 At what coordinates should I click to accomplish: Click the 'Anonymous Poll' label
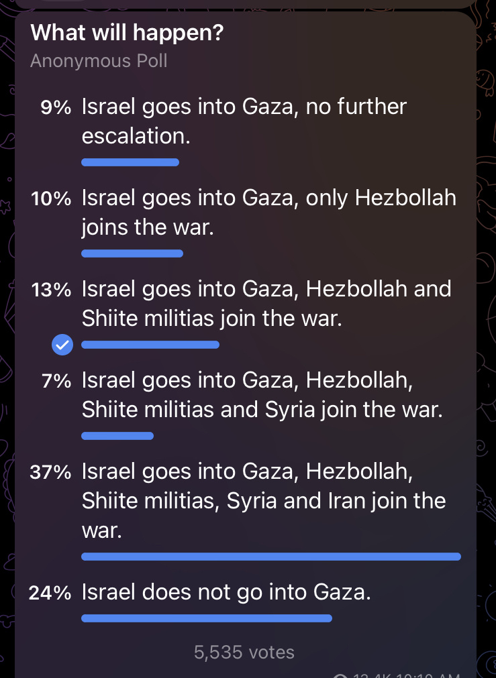99,61
